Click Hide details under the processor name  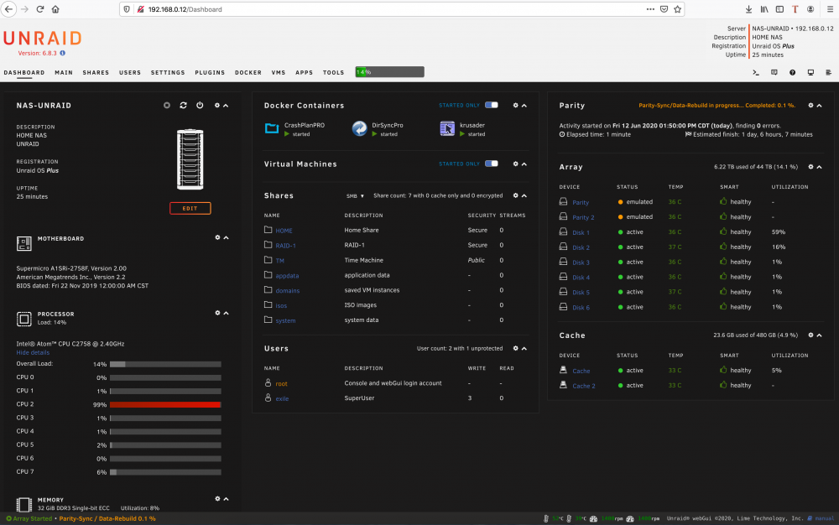point(33,353)
